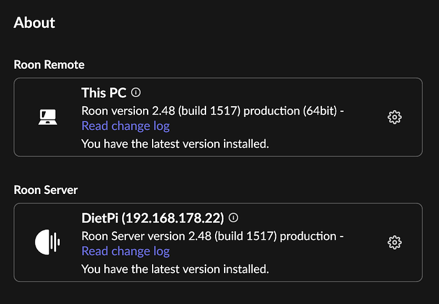This screenshot has width=439, height=304.
Task: Open Read change log for Roon Server
Action: pyautogui.click(x=125, y=251)
